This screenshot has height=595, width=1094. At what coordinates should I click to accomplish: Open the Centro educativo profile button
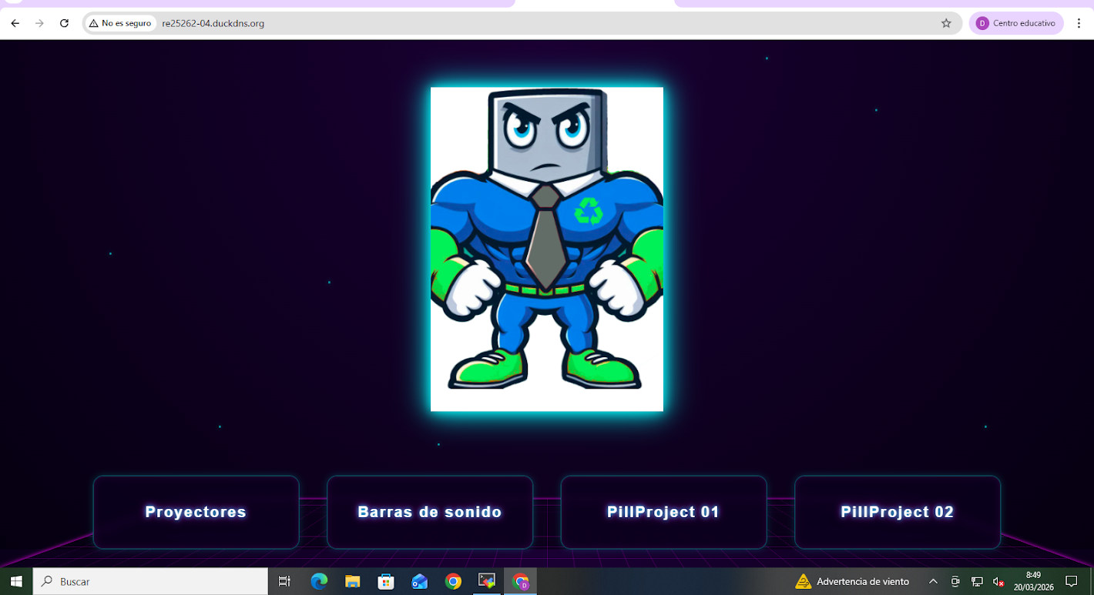click(x=1016, y=23)
